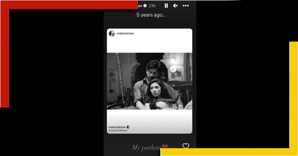Click the story owner name beside the verified badge
The height and width of the screenshot is (156, 298).
point(140,6)
